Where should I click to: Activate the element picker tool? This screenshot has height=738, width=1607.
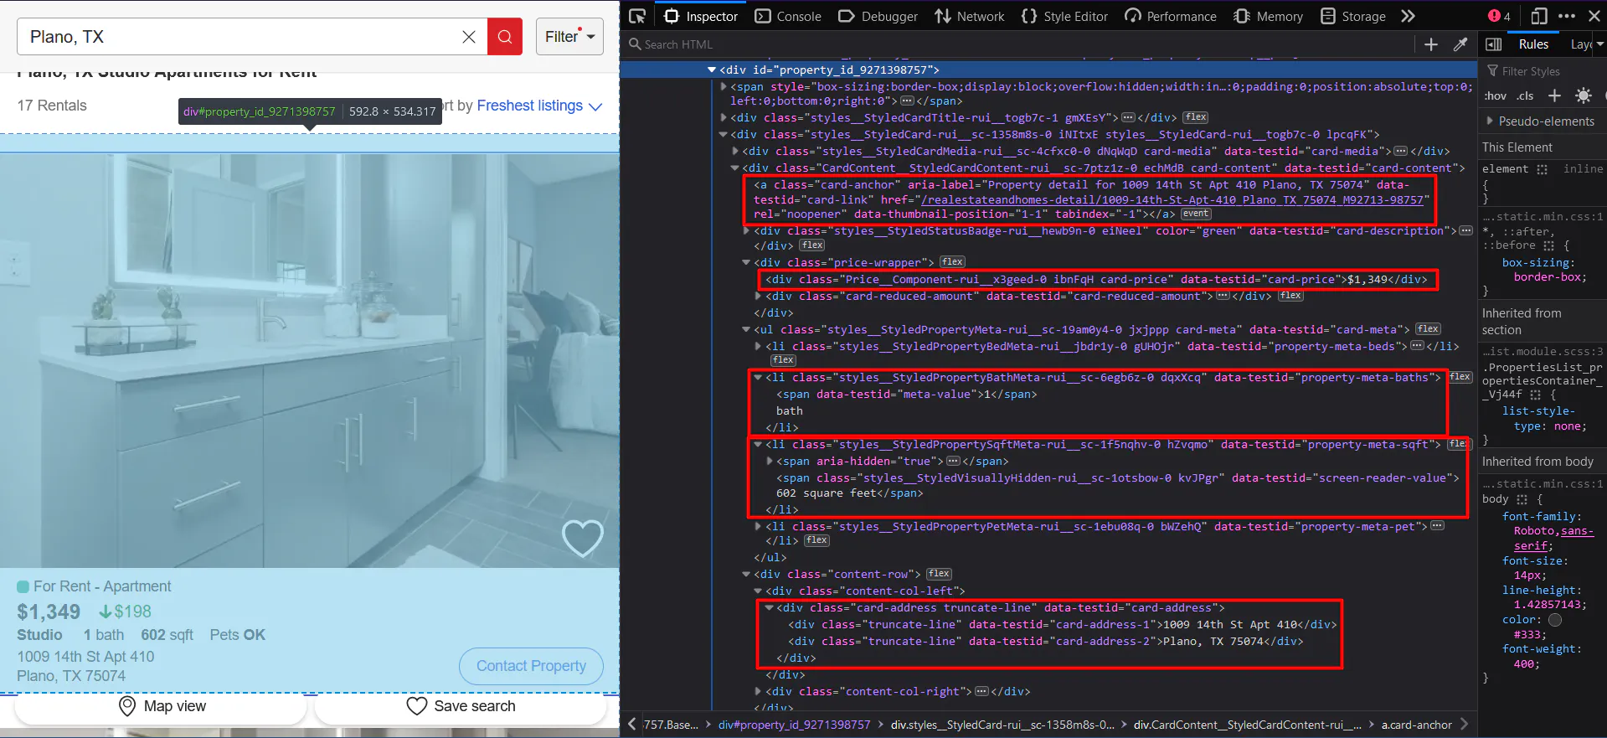(x=637, y=16)
